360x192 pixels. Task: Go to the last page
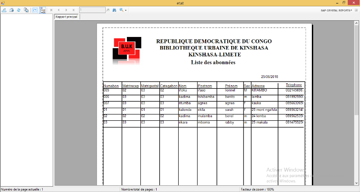point(74,10)
